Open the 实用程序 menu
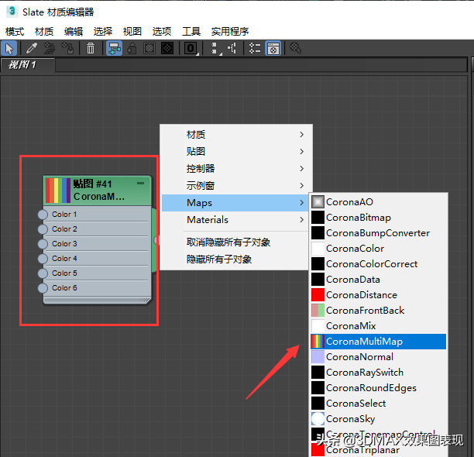The image size is (474, 457). point(230,32)
